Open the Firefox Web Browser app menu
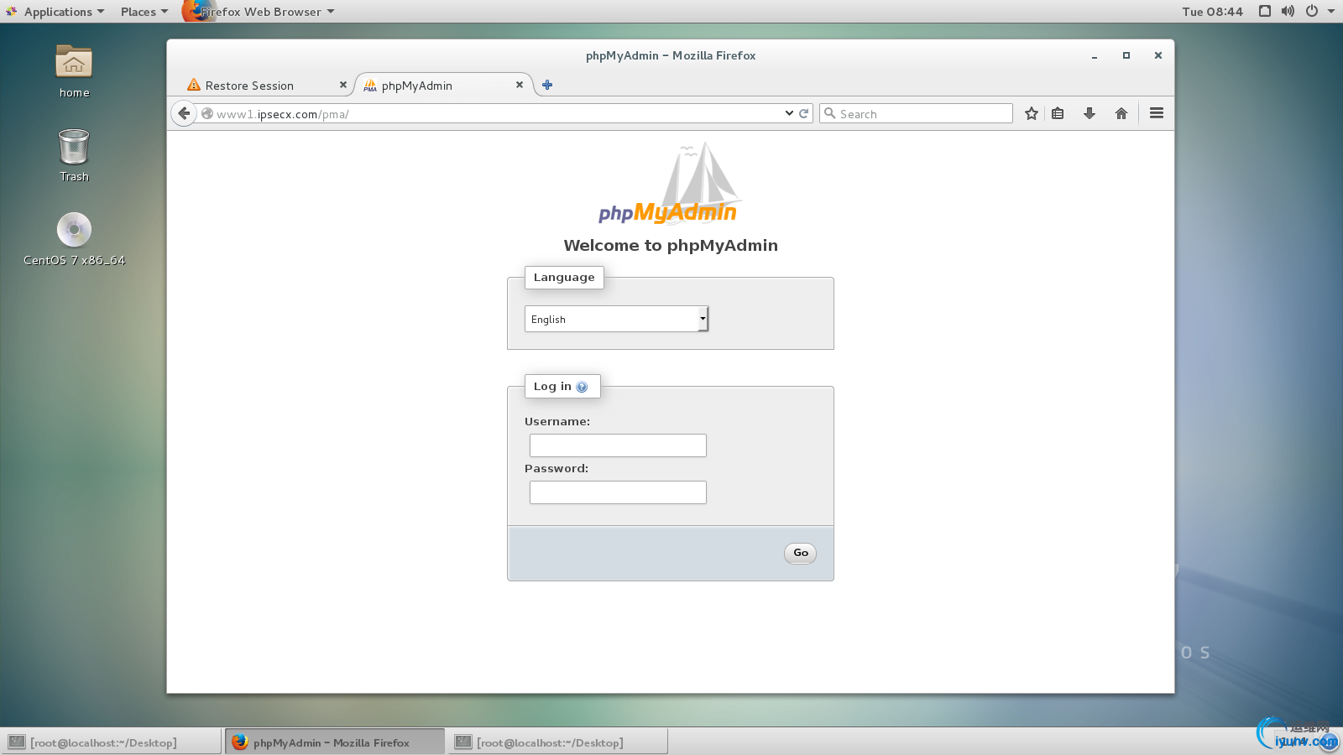Viewport: 1343px width, 755px height. coord(259,12)
